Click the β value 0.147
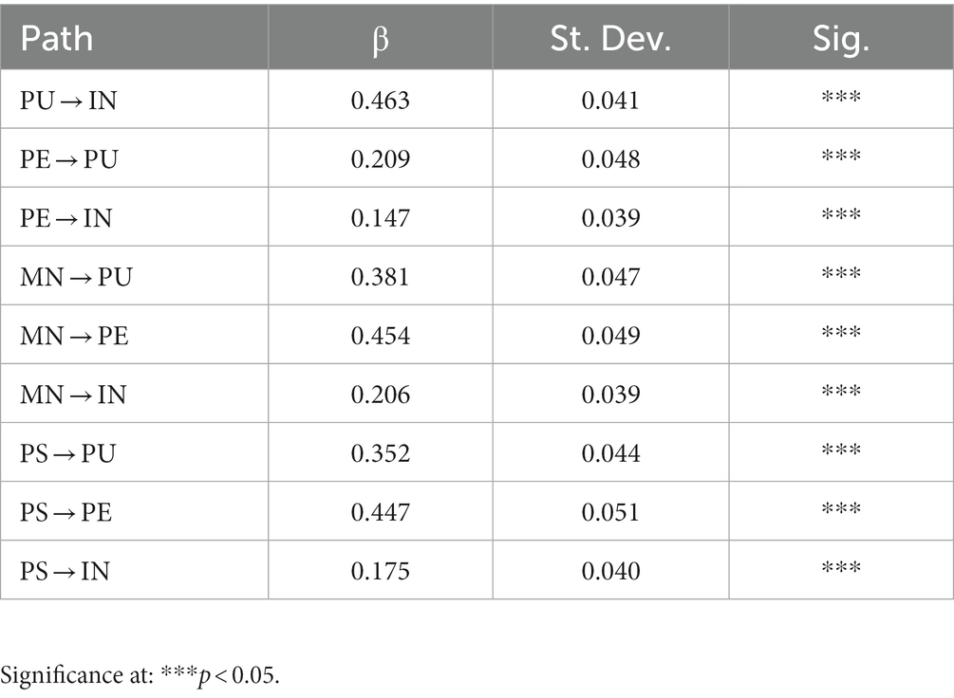This screenshot has height=698, width=954. [x=380, y=218]
